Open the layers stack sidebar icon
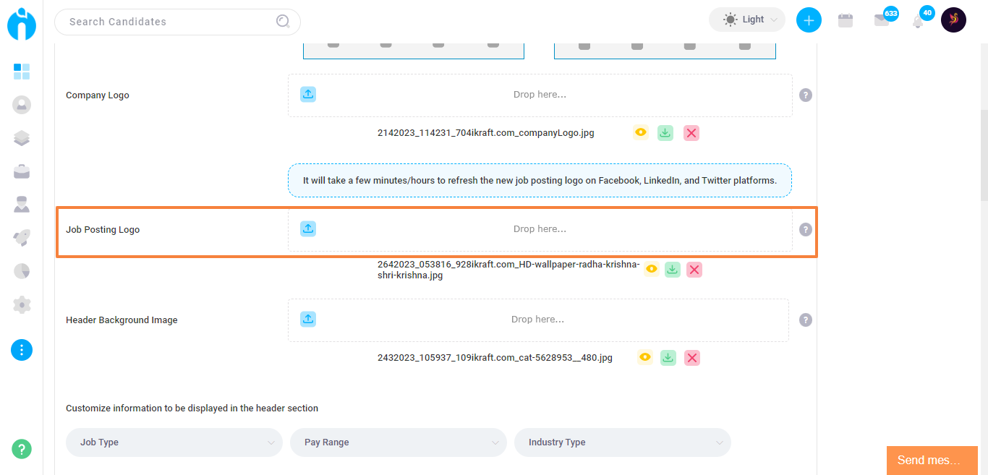Viewport: 988px width, 475px height. [x=22, y=138]
